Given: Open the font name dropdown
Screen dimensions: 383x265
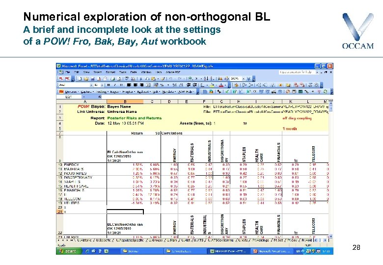Looking at the screenshot, I should tap(91, 85).
